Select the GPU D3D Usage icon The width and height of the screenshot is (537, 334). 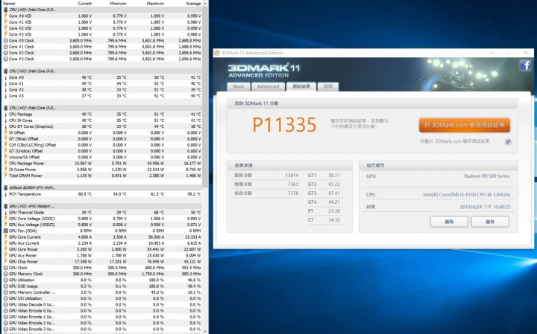point(5,286)
